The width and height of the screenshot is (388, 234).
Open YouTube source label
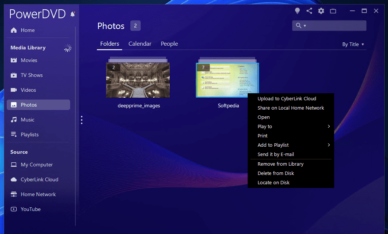(x=31, y=209)
